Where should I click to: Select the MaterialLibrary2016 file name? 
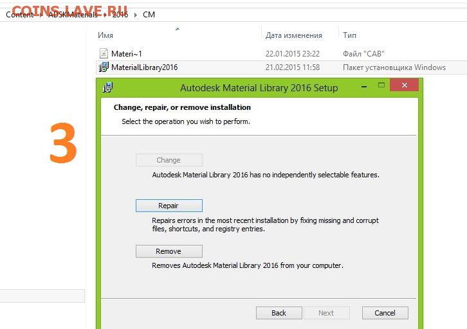[145, 67]
